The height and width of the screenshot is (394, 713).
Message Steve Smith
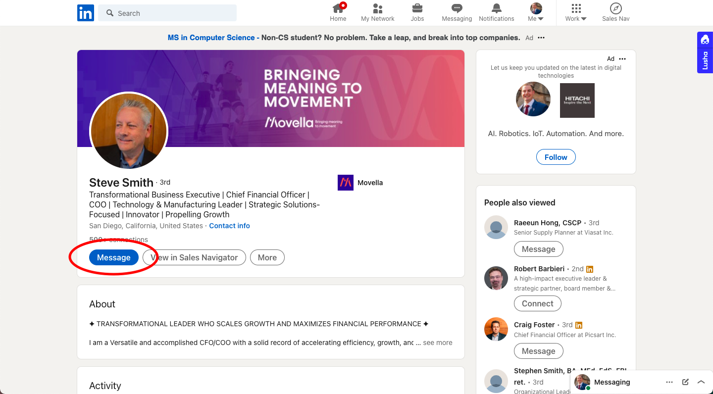point(114,257)
